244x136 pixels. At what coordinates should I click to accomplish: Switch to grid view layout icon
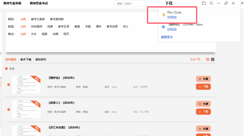[213, 59]
